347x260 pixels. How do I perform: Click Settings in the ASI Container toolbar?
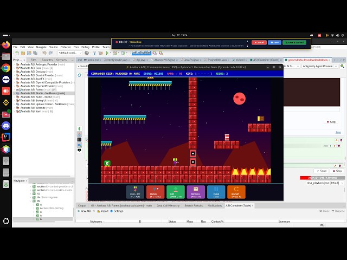[117, 211]
